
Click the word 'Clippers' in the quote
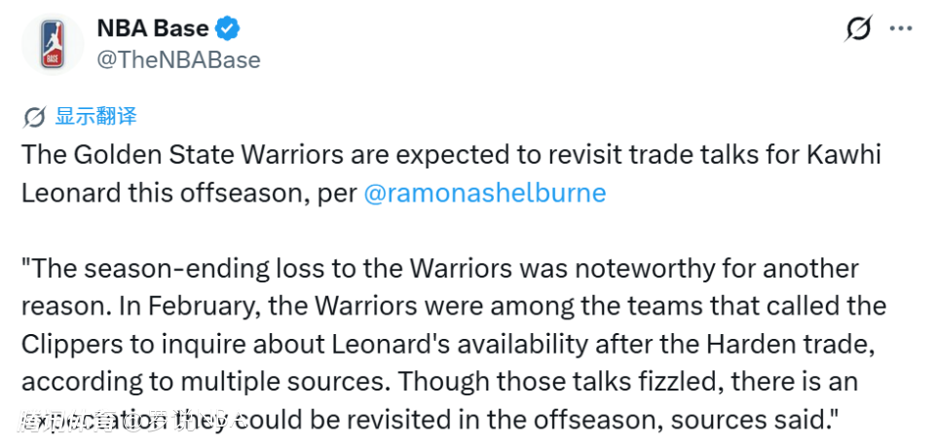pos(71,345)
